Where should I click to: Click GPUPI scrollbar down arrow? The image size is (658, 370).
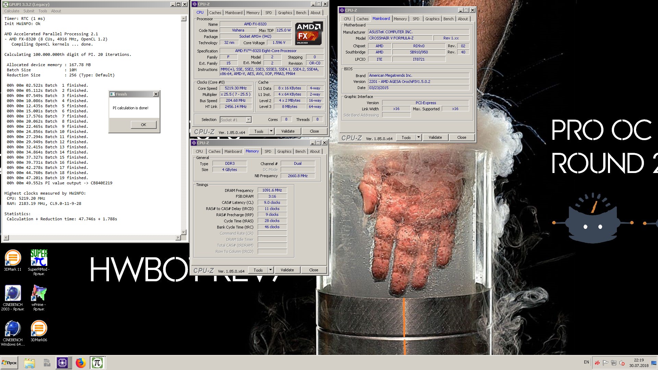tap(184, 232)
